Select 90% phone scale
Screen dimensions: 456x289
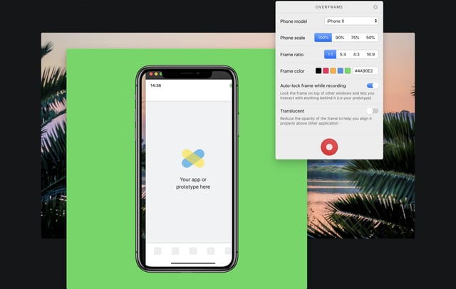(340, 38)
